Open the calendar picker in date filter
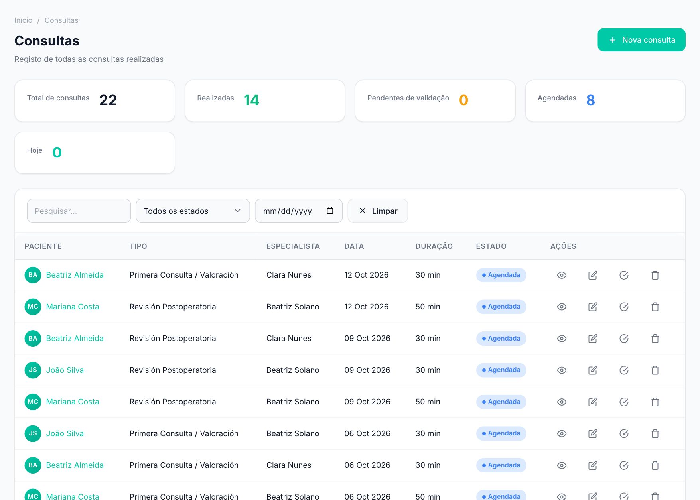Viewport: 700px width, 500px height. [x=330, y=211]
